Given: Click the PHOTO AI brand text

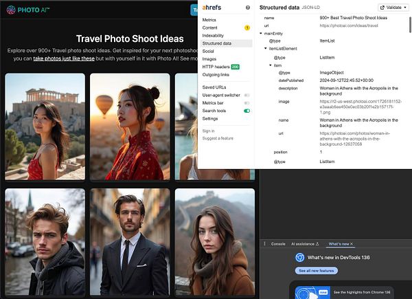Looking at the screenshot, I should coord(34,10).
